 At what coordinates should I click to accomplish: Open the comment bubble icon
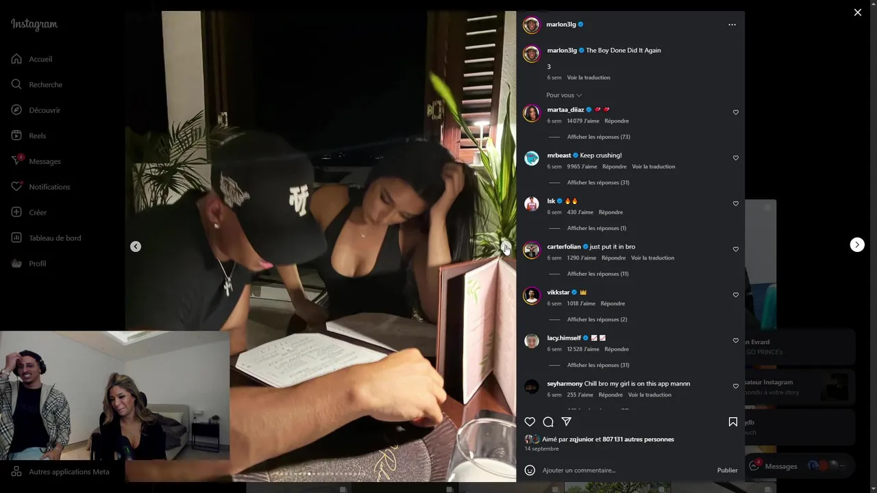pyautogui.click(x=548, y=422)
